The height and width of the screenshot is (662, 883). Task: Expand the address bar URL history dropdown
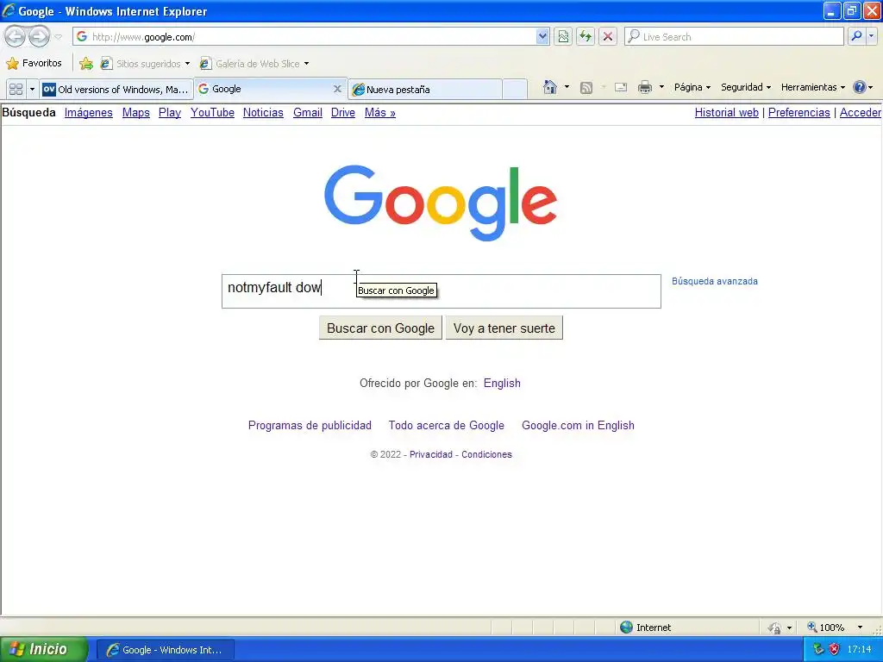click(x=542, y=36)
